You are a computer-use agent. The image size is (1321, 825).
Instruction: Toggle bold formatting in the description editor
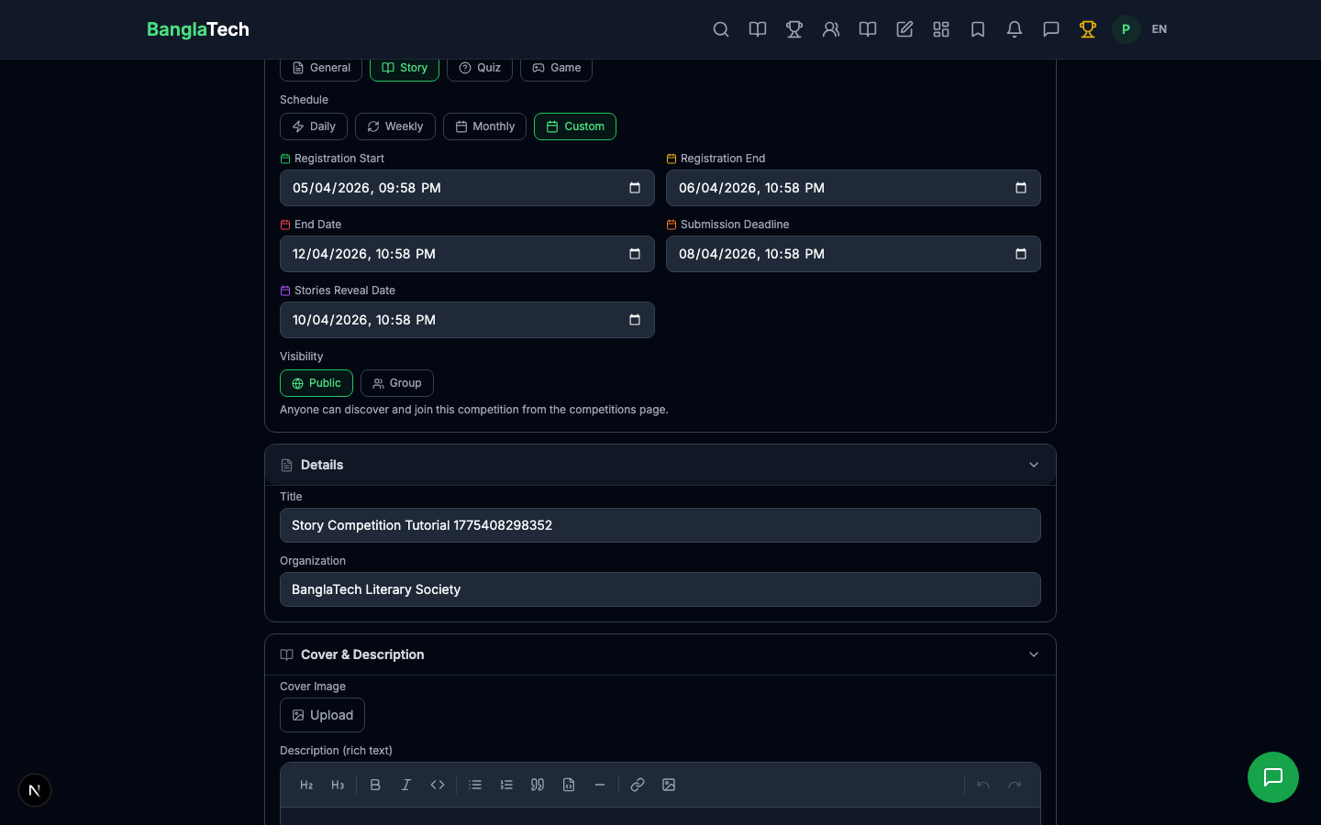(375, 785)
